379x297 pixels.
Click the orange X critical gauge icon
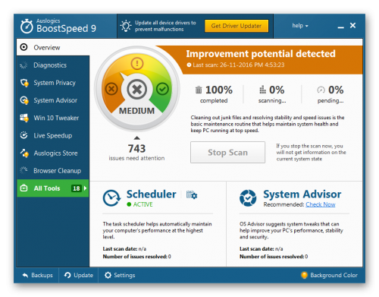coord(111,89)
